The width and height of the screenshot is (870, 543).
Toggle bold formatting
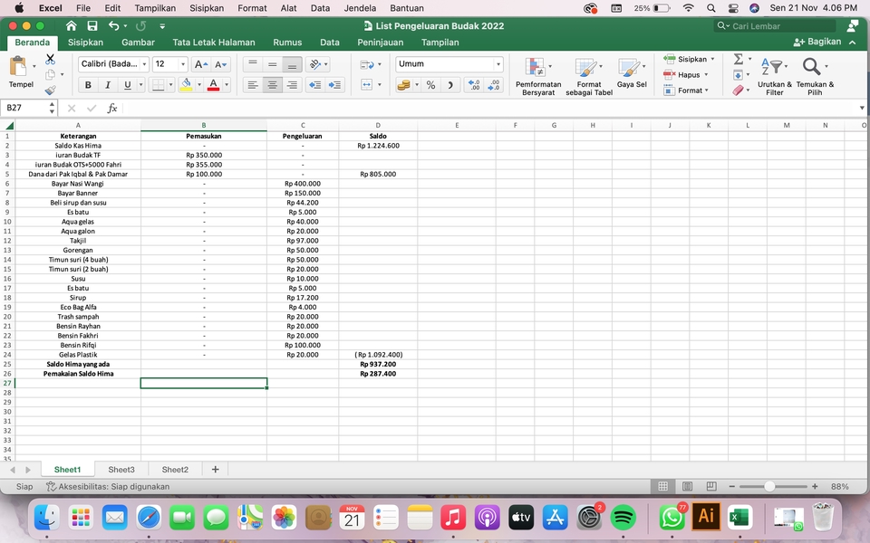pos(87,83)
